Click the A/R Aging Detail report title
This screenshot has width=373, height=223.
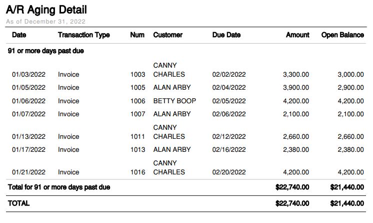pyautogui.click(x=46, y=10)
